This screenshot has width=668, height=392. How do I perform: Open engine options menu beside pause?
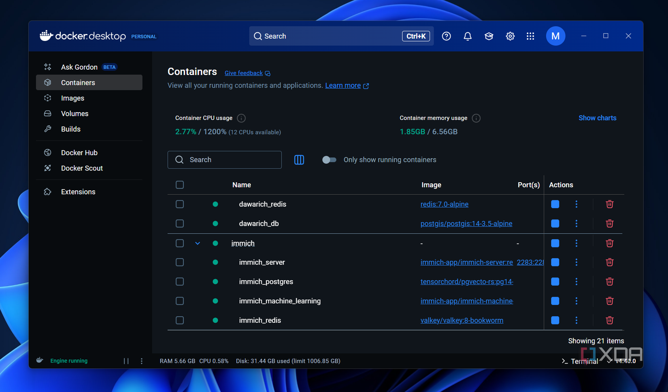pyautogui.click(x=142, y=361)
